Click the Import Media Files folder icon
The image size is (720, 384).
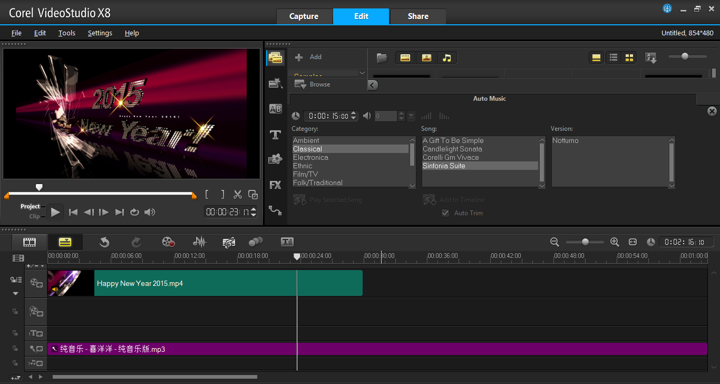(x=382, y=58)
